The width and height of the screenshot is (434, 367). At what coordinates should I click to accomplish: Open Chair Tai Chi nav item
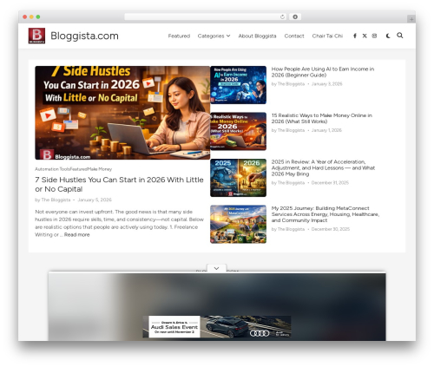pos(327,36)
